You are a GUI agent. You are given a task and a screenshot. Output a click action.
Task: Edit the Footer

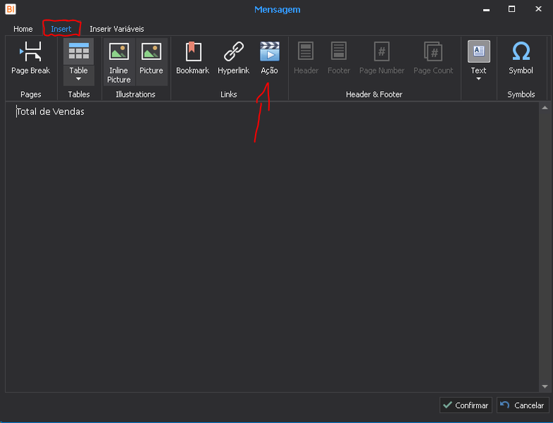[x=338, y=58]
